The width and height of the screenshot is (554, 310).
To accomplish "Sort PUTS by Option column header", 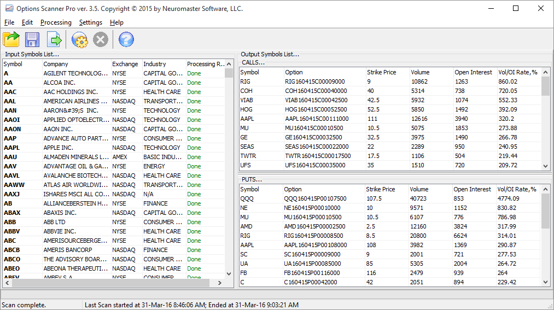I will click(323, 189).
